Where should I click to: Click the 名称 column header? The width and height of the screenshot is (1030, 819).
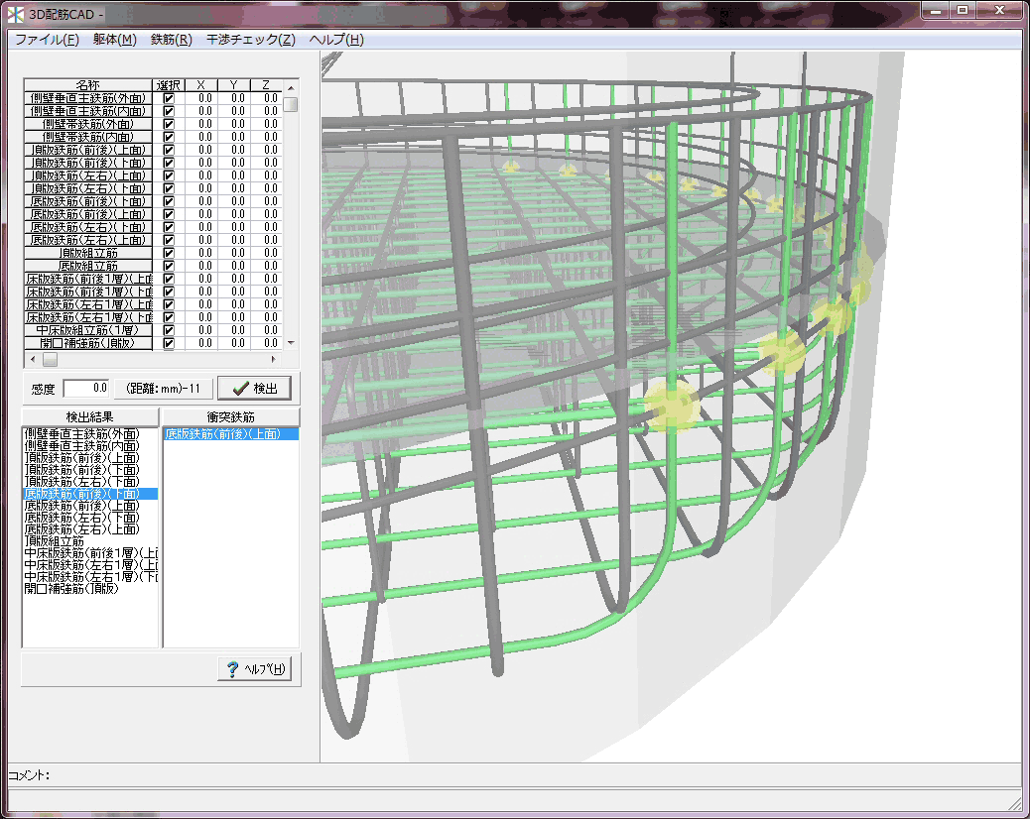point(88,85)
